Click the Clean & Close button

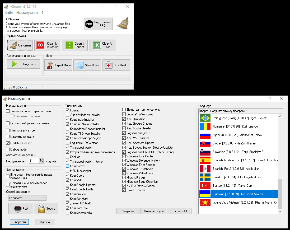tap(102, 45)
